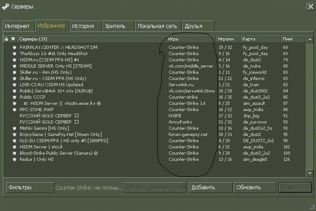The width and height of the screenshot is (316, 211).
Task: Sort by Игроки column header
Action: [228, 39]
